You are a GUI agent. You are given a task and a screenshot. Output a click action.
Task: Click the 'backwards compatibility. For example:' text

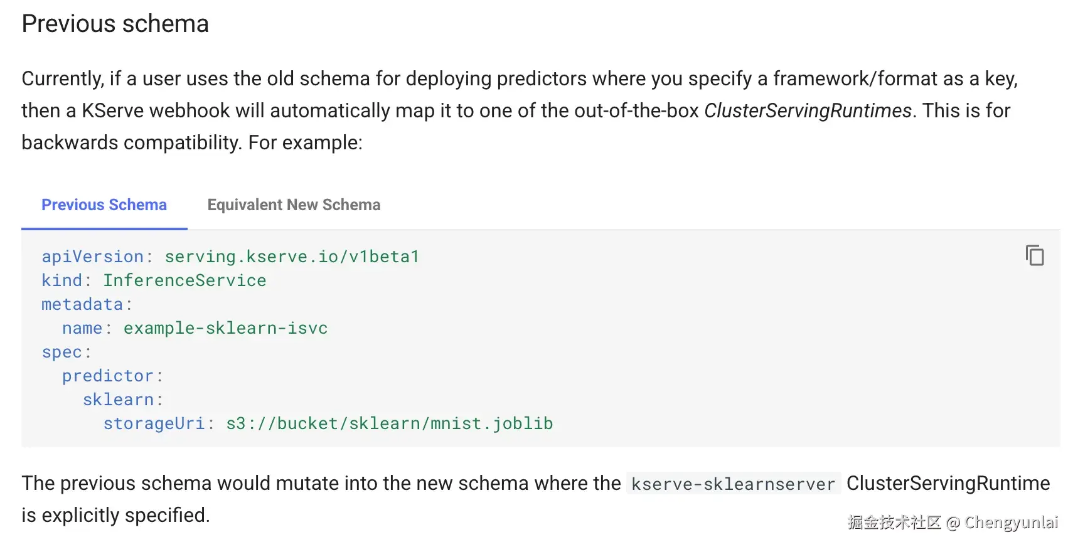point(192,142)
